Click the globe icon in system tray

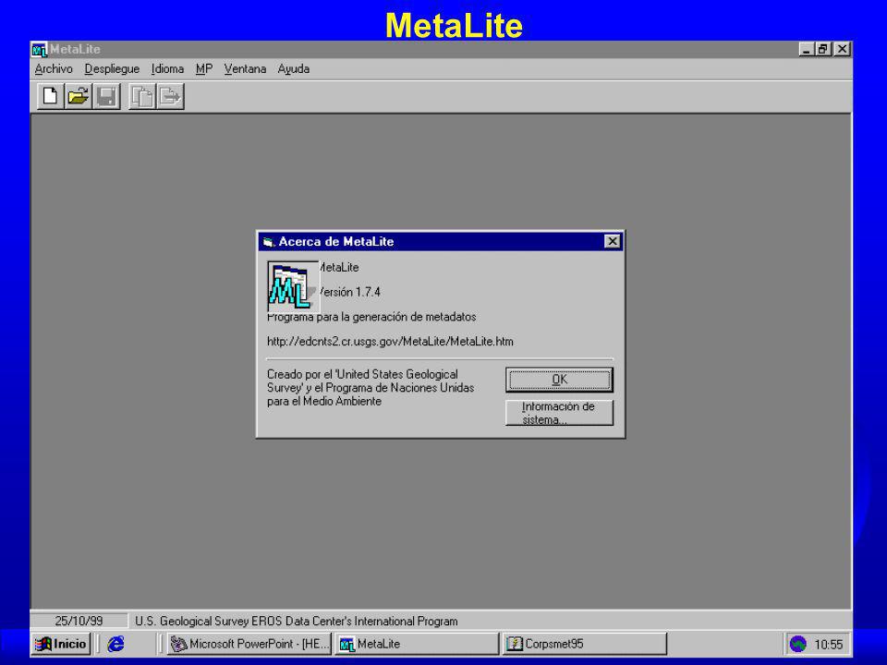[x=797, y=644]
